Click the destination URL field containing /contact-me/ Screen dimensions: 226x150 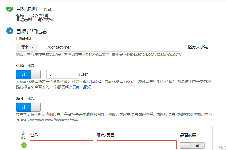(112, 47)
